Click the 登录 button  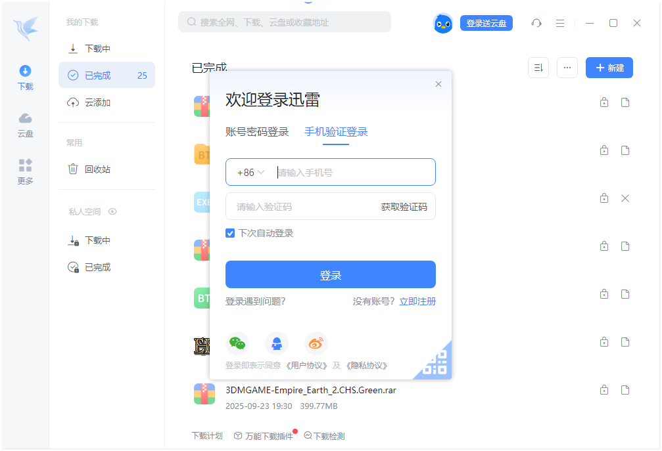331,274
